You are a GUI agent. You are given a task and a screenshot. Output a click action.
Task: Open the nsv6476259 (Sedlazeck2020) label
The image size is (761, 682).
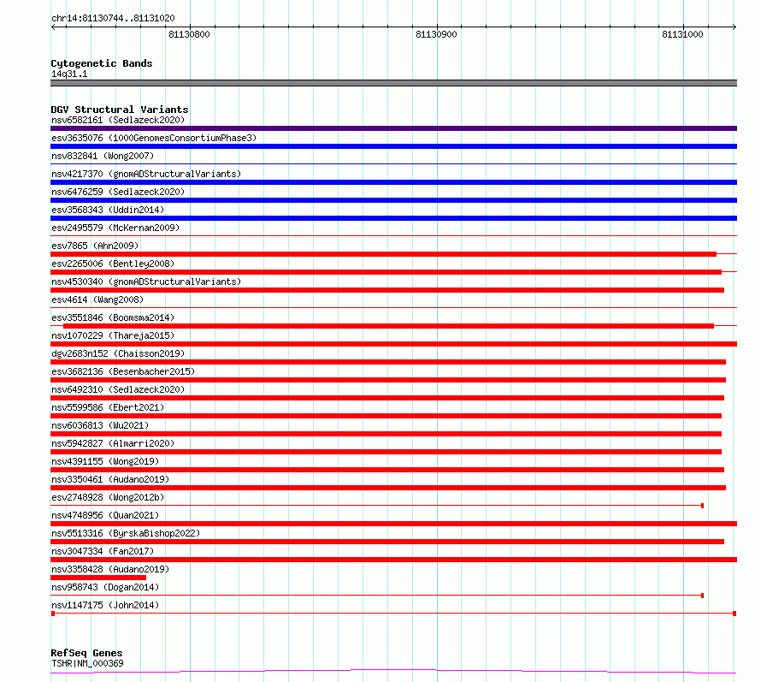118,192
